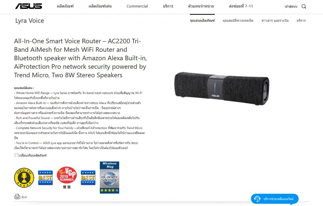Click the เข้าสู่ระบบ login link
Screen dimensions: 323x206
pos(291,6)
